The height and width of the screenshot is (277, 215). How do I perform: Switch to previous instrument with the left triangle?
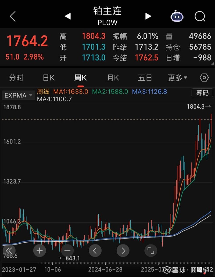pyautogui.click(x=67, y=16)
